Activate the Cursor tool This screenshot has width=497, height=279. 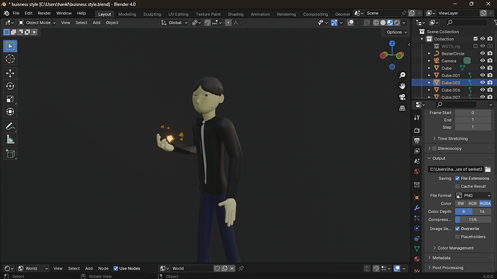click(x=10, y=59)
